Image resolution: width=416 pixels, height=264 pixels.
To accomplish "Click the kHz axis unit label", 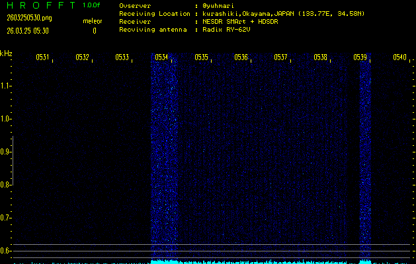I will pyautogui.click(x=6, y=53).
